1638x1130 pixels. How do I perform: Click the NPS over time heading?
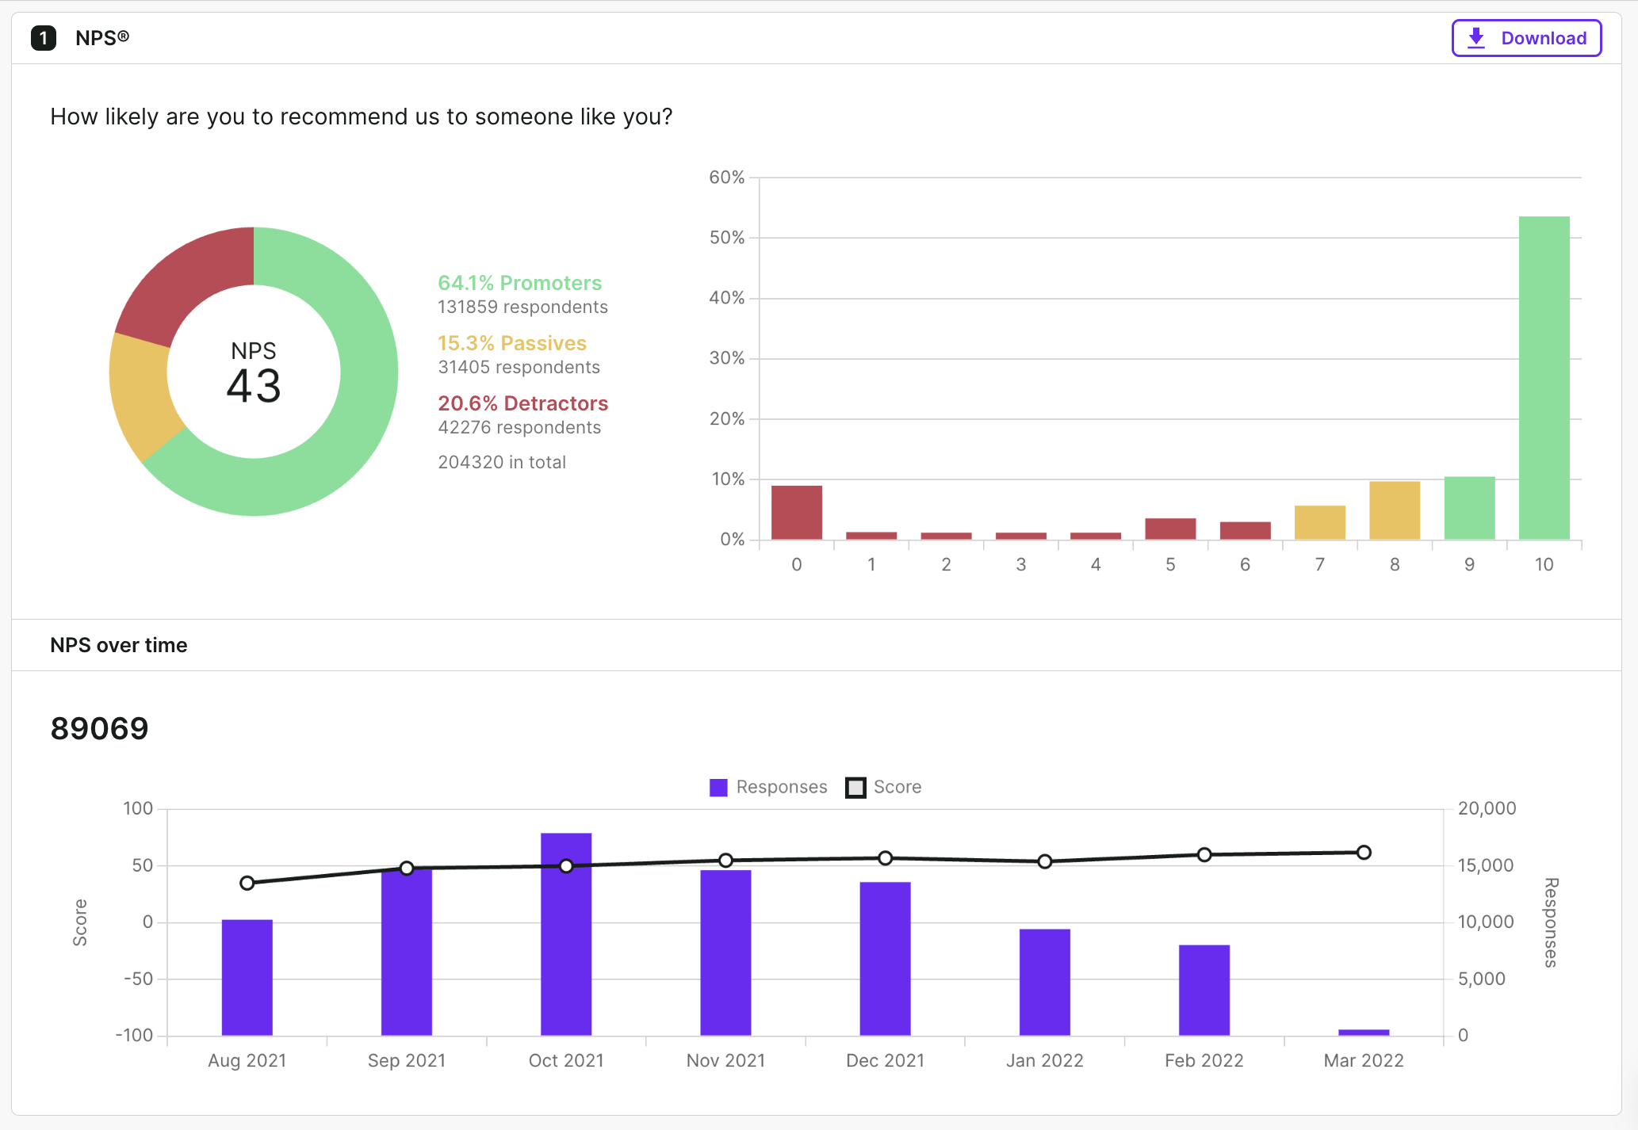click(119, 645)
